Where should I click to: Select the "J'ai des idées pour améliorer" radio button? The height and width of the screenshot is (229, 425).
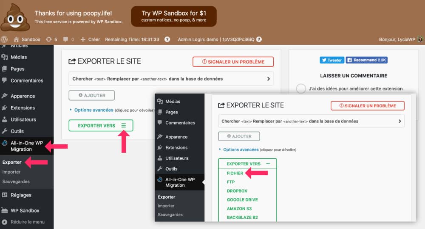click(301, 88)
